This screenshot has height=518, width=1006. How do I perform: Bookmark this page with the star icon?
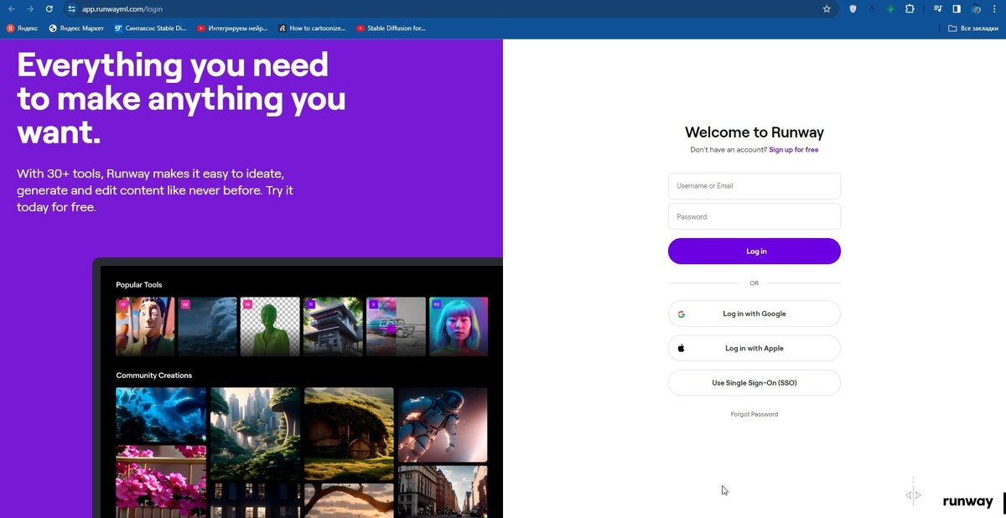click(827, 8)
